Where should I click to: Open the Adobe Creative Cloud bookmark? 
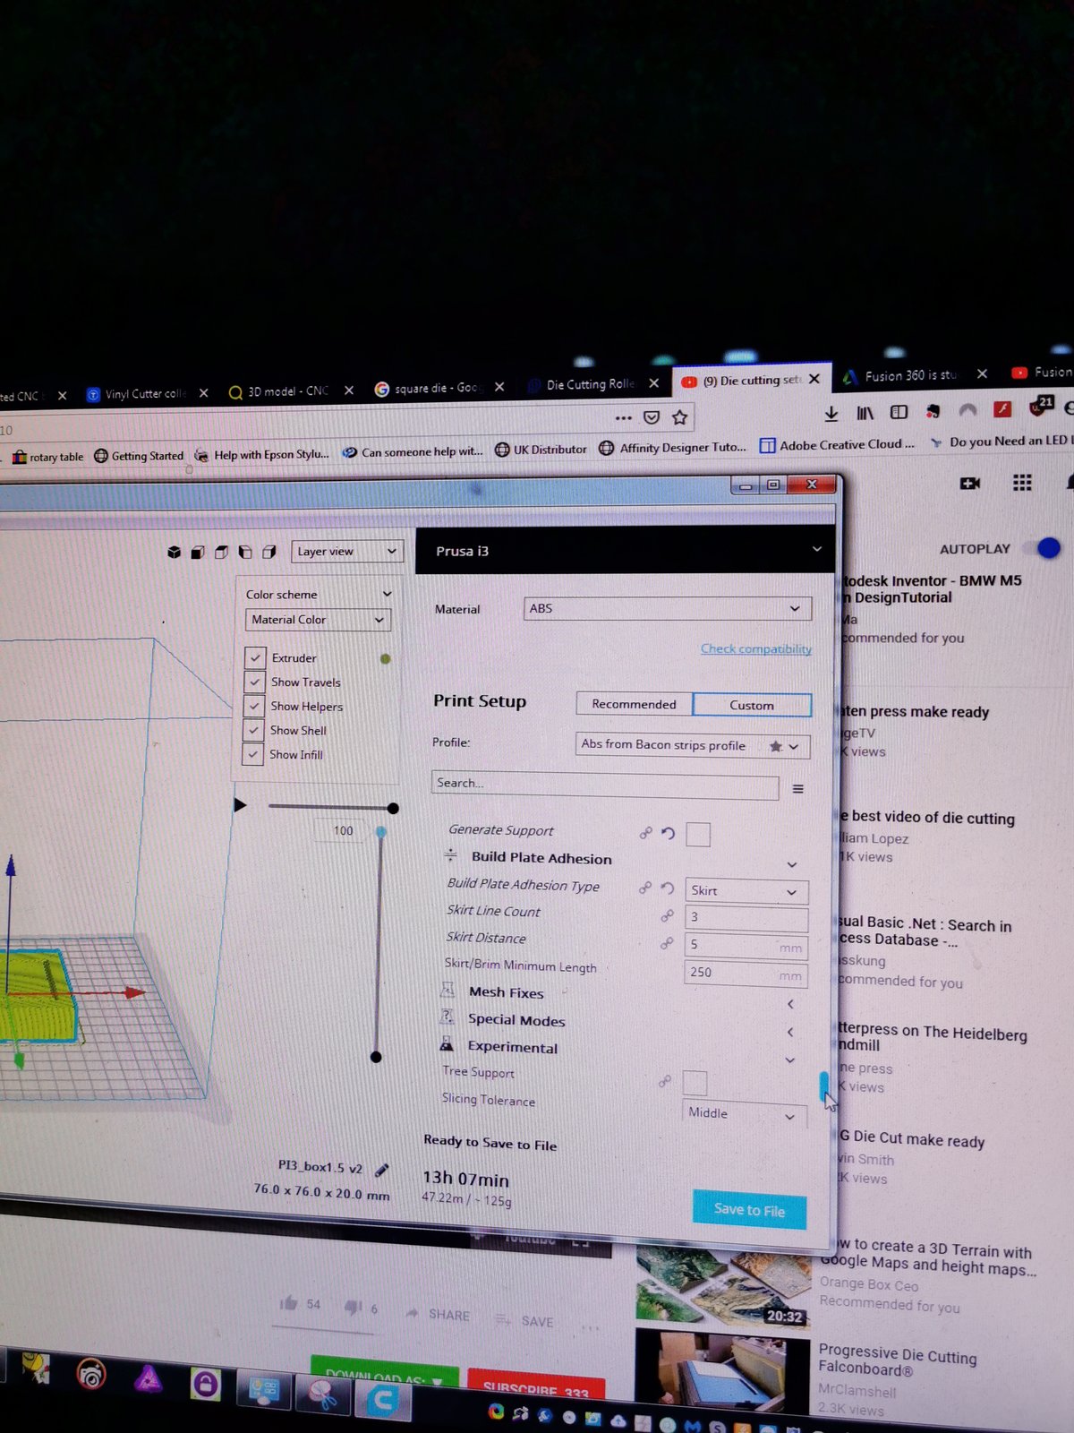coord(837,444)
